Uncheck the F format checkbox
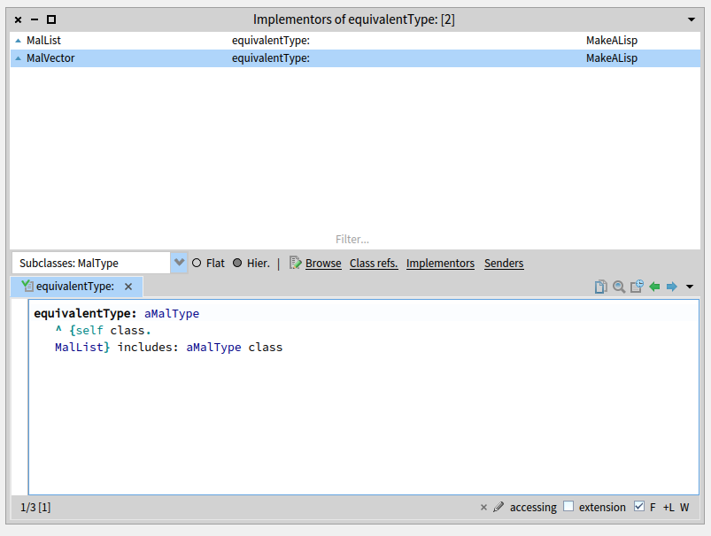The image size is (711, 536). tap(639, 507)
